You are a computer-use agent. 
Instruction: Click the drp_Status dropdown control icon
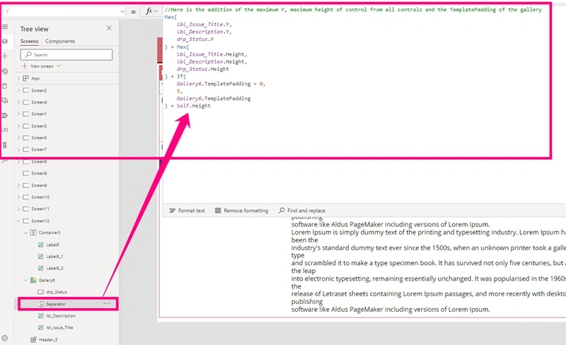[x=41, y=292]
